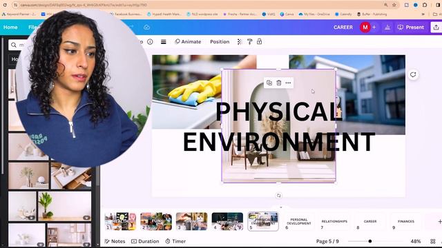Open the three-line border style icon

click(163, 41)
